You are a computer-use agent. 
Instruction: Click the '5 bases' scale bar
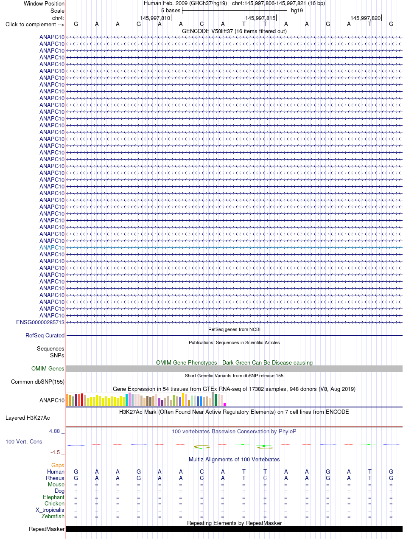point(235,10)
